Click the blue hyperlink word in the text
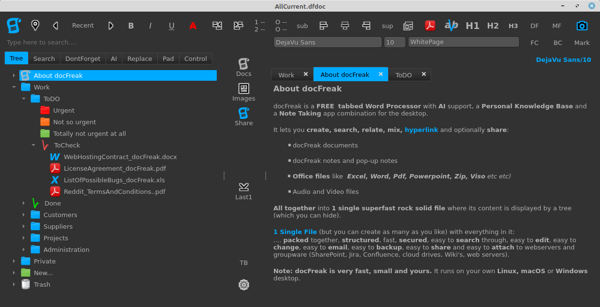The height and width of the screenshot is (307, 600). click(421, 130)
